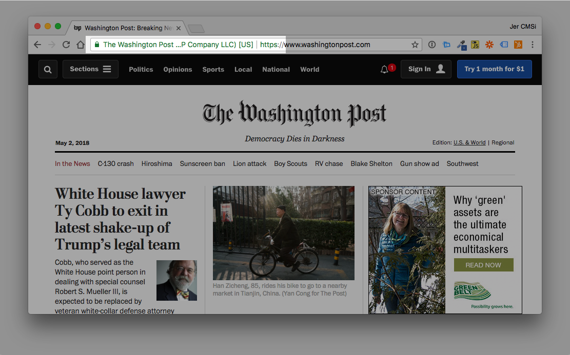
Task: Click The Washington Post masthead logo
Action: click(294, 114)
